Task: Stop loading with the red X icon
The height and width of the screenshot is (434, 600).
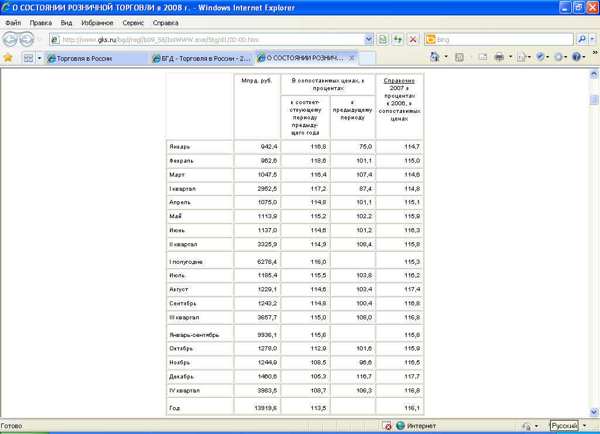Action: tap(413, 39)
